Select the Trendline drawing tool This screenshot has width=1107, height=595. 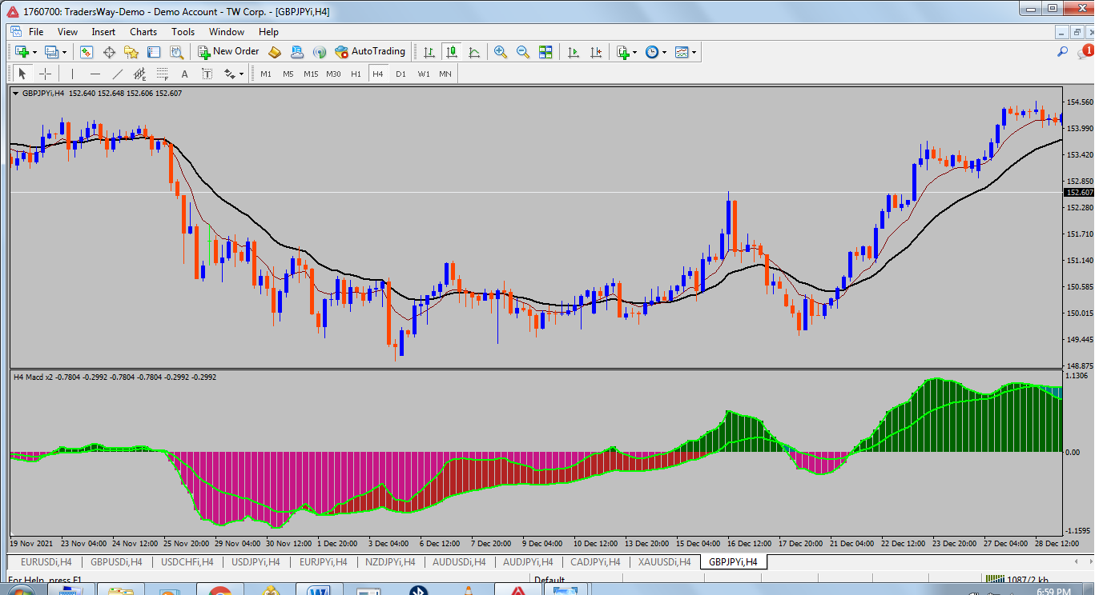coord(118,74)
